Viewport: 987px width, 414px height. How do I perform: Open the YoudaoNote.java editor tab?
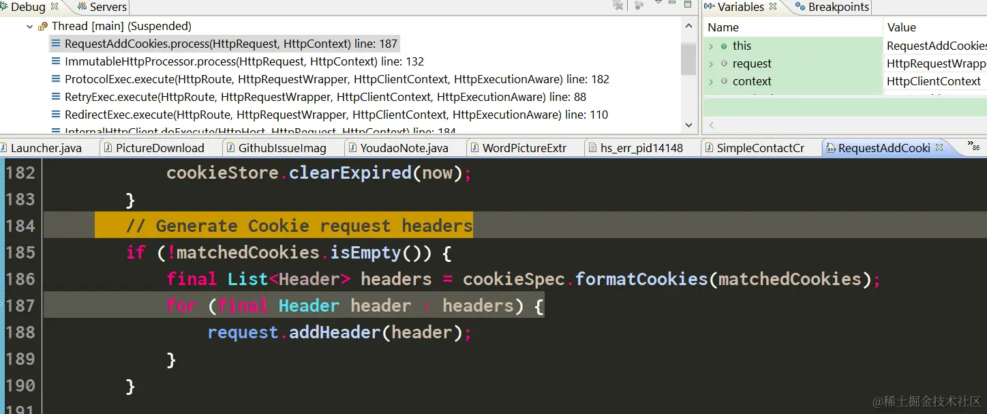point(404,148)
